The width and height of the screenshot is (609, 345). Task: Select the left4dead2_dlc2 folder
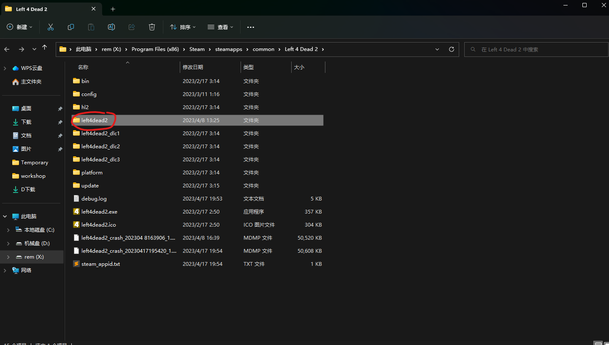pos(198,146)
